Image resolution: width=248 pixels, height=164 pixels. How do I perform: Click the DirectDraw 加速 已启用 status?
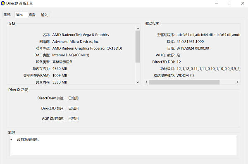point(74,98)
